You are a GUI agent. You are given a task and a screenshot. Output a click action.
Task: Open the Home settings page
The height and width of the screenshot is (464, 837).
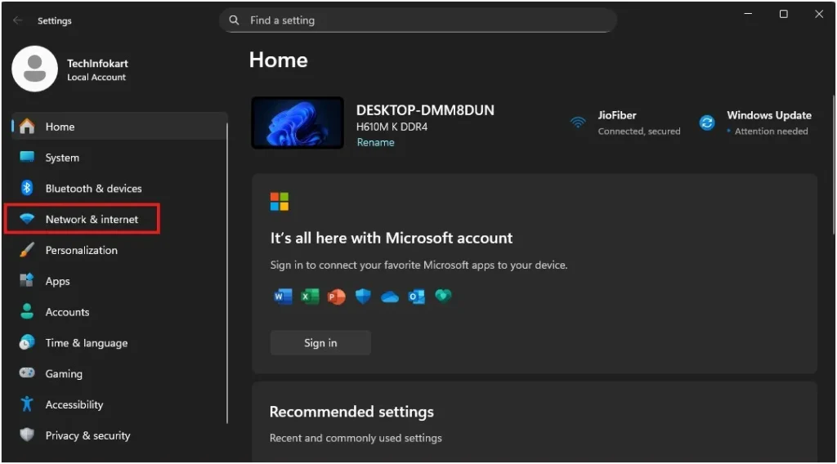click(x=119, y=127)
